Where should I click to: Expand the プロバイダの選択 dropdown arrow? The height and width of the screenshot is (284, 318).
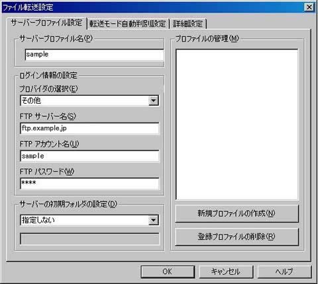click(154, 100)
